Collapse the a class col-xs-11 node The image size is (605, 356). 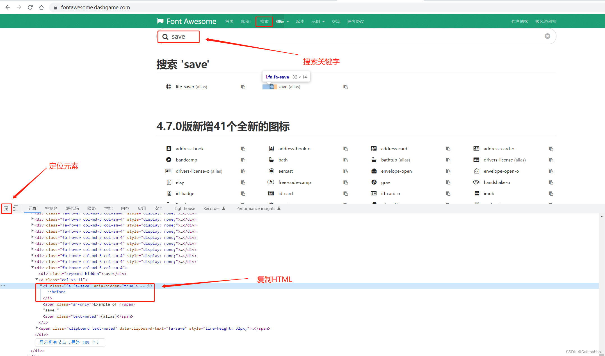pyautogui.click(x=37, y=279)
